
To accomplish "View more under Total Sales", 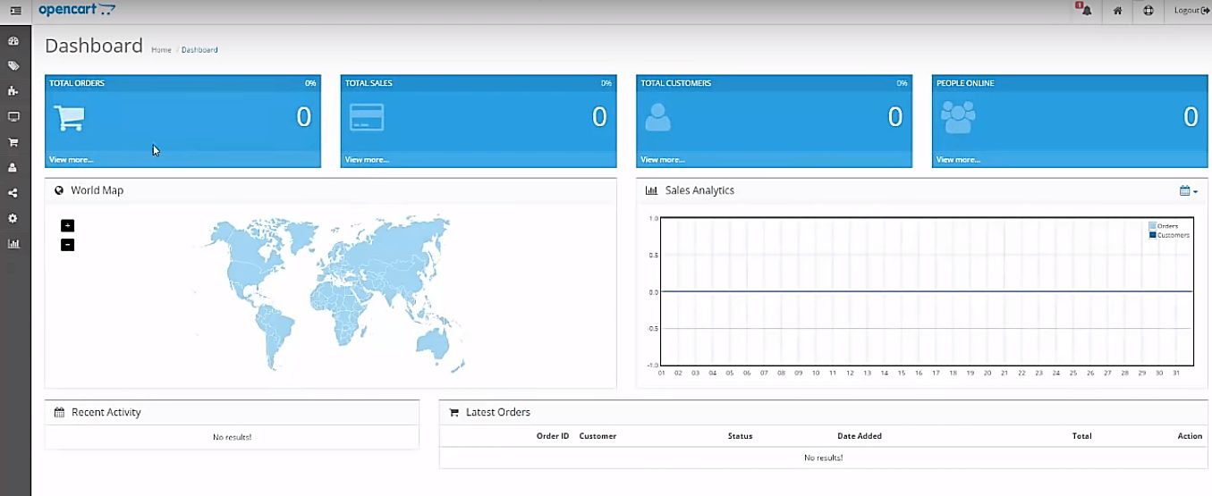I will coord(367,159).
